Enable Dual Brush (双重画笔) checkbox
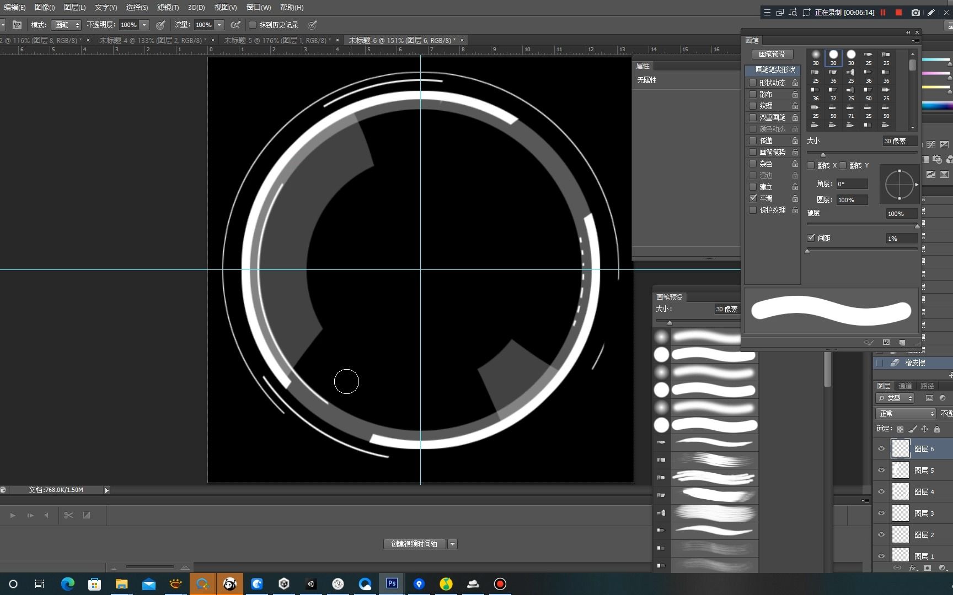This screenshot has height=595, width=953. [753, 117]
